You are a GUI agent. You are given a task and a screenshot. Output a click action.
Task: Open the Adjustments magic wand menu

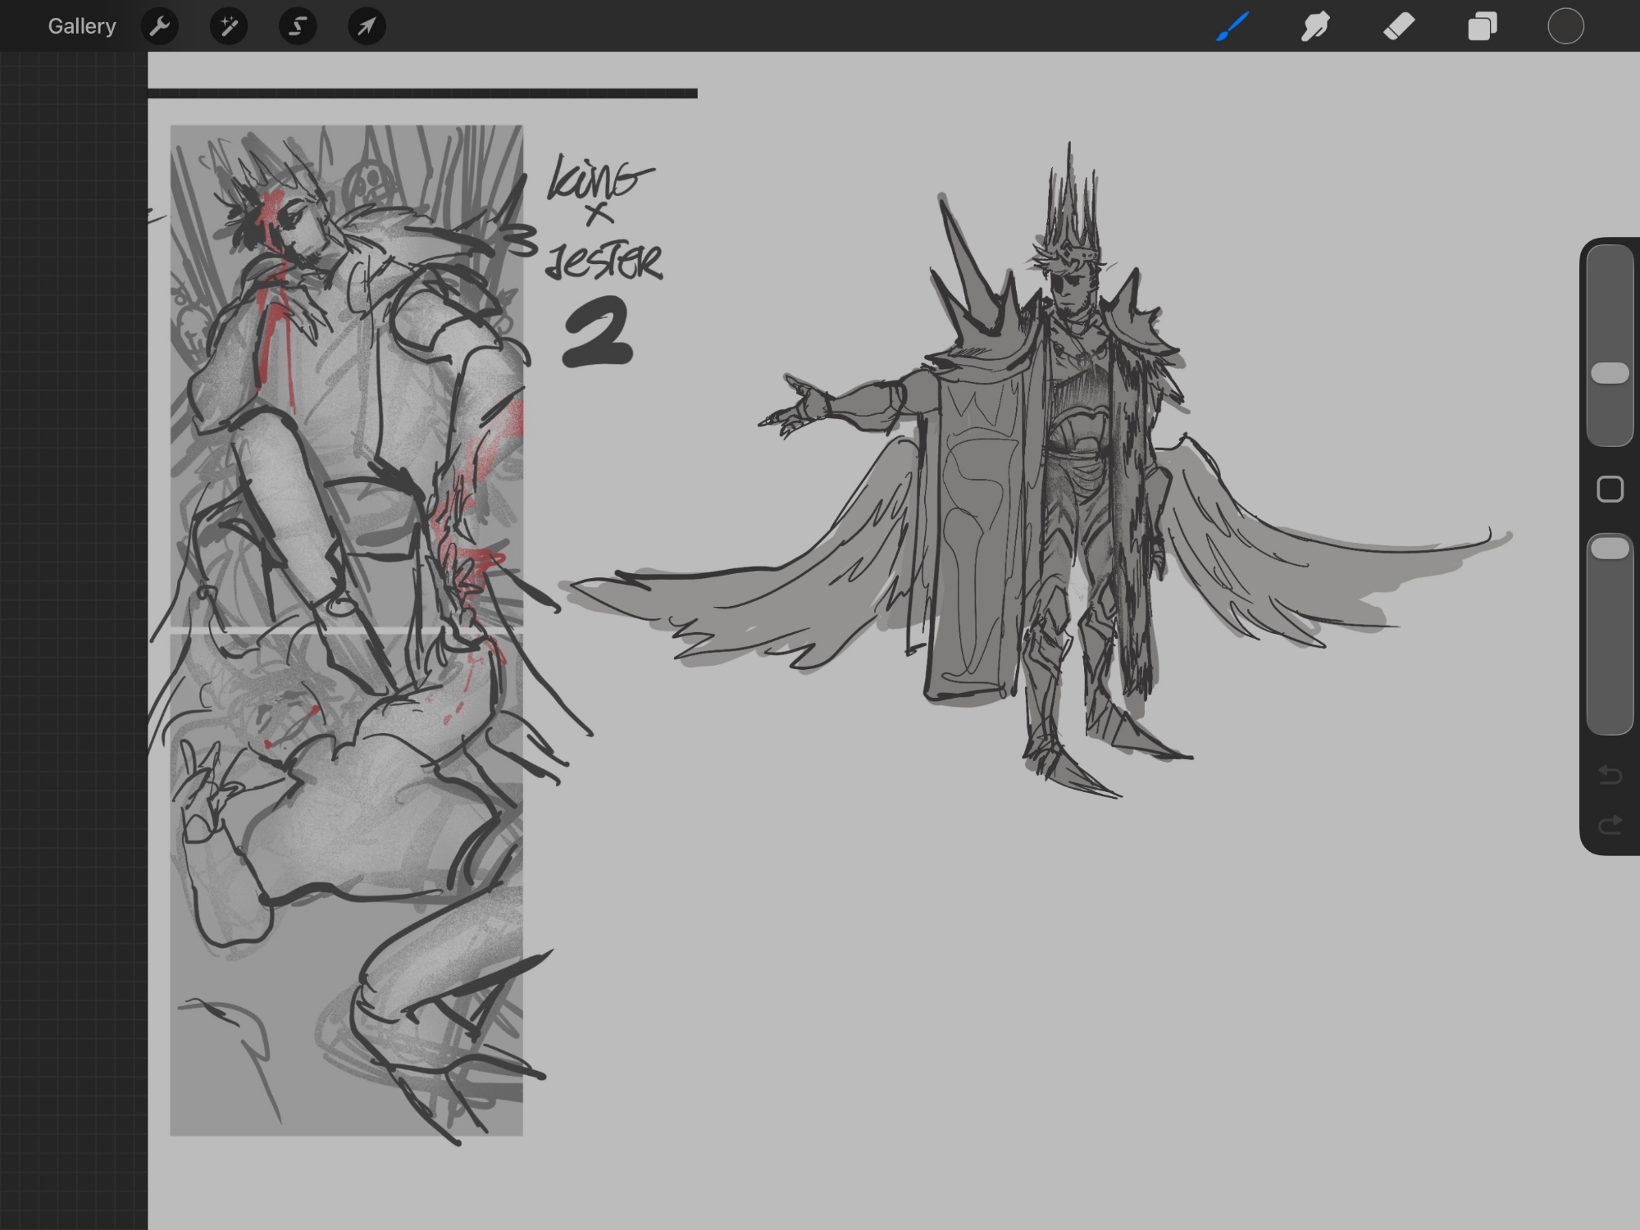pyautogui.click(x=229, y=26)
